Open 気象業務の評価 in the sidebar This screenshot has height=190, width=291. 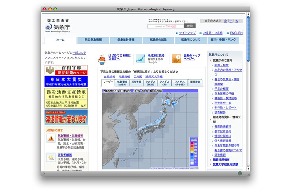point(224,94)
